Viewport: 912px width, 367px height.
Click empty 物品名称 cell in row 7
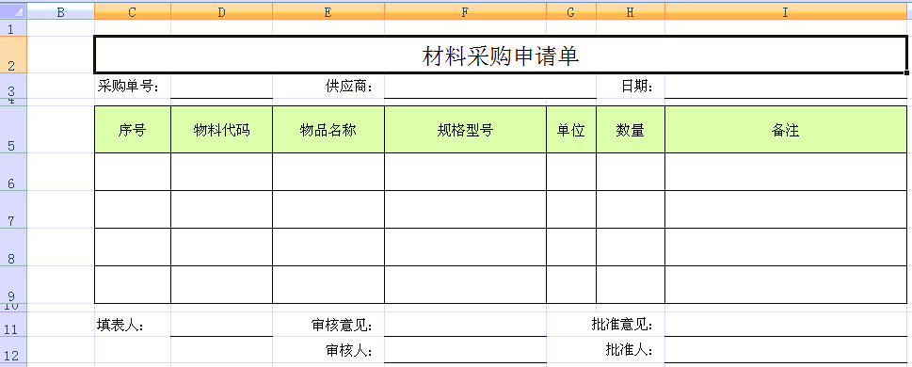point(328,210)
